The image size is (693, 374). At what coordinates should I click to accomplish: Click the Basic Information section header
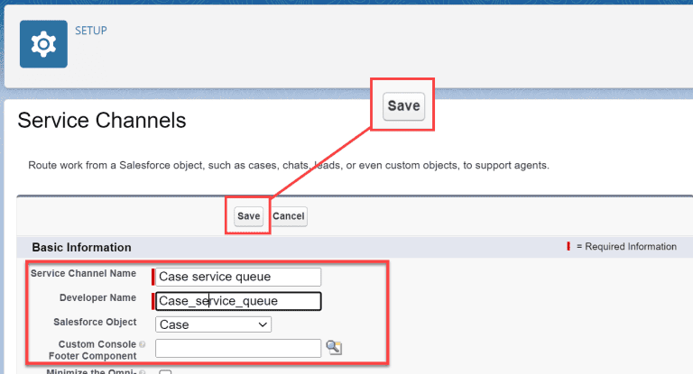(x=82, y=247)
